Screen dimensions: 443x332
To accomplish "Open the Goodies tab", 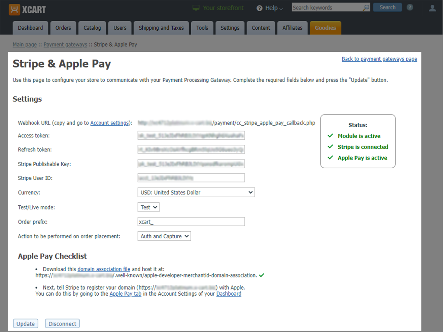I will (x=325, y=28).
